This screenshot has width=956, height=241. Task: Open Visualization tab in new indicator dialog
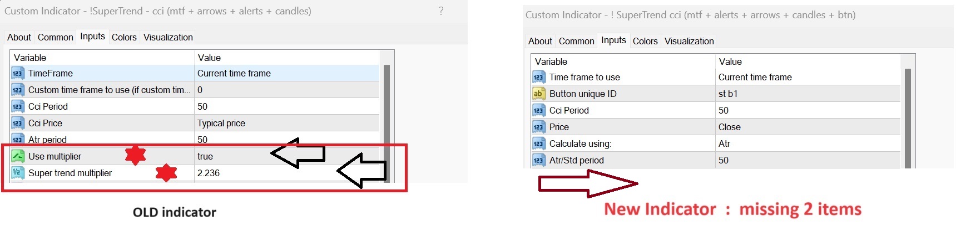[689, 41]
